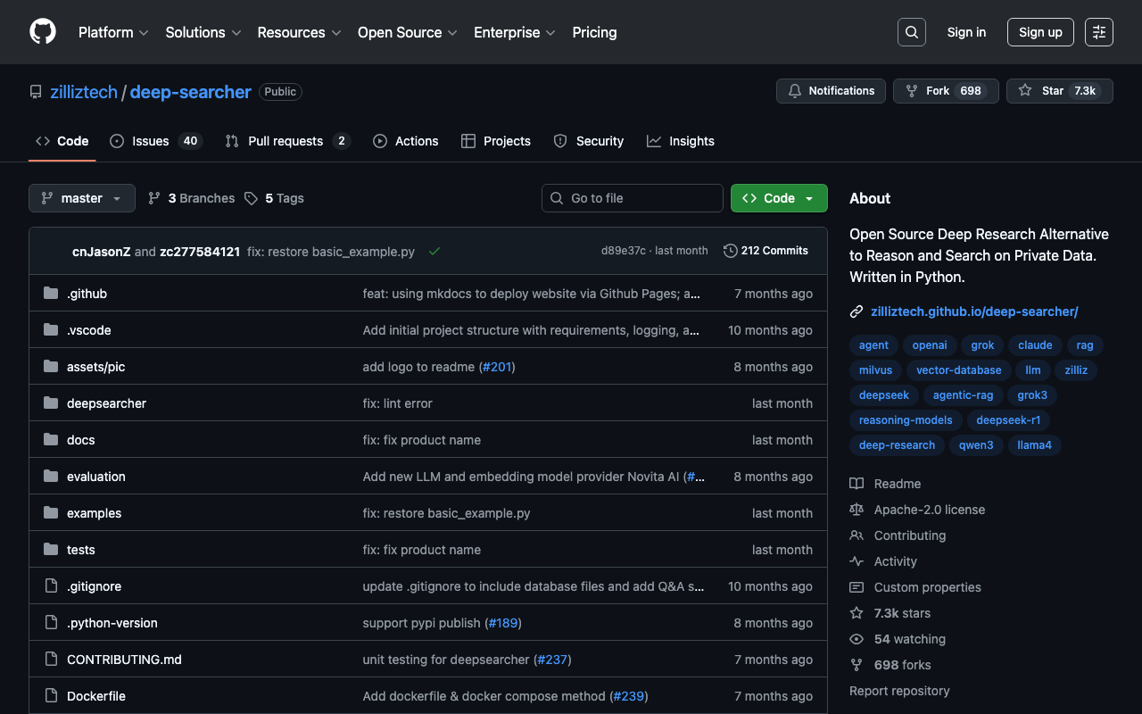The width and height of the screenshot is (1142, 714).
Task: Switch to the Pull requests tab
Action: click(x=286, y=141)
